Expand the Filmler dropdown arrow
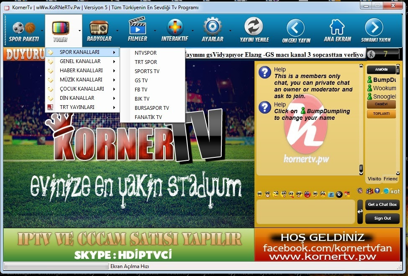408x276 pixels. point(155,30)
